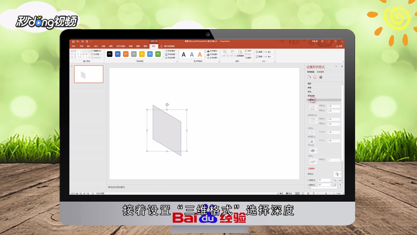Viewport: 417px width, 235px height.
Task: Open Fill & Line paint bucket icon
Action: [x=309, y=77]
